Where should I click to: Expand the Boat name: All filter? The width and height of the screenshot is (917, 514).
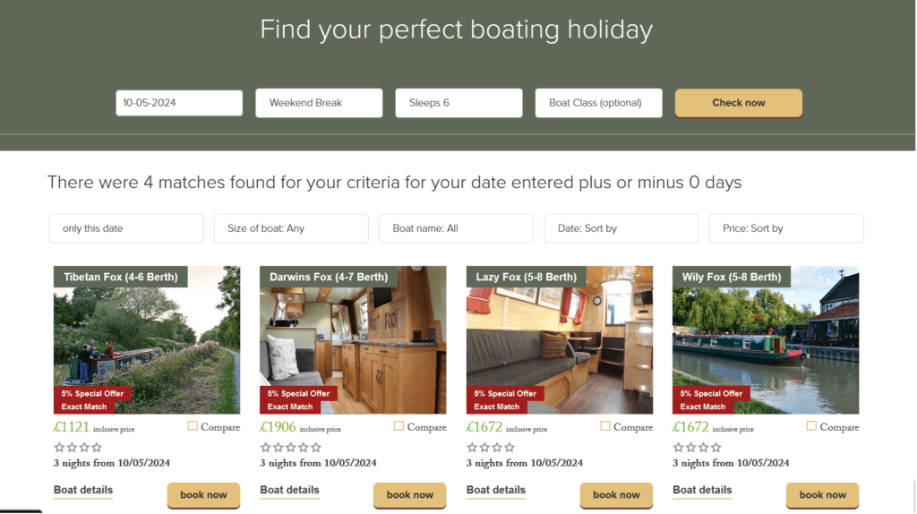(456, 228)
